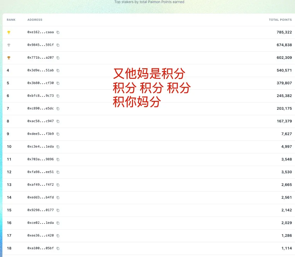Copy address 0xee36...c420
295x257 pixels.
pos(58,236)
